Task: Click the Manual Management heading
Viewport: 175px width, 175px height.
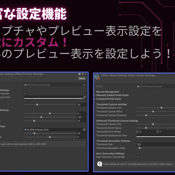Action: (108, 92)
